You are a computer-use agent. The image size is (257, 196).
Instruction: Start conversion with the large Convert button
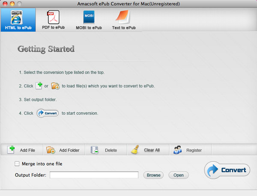[227, 170]
